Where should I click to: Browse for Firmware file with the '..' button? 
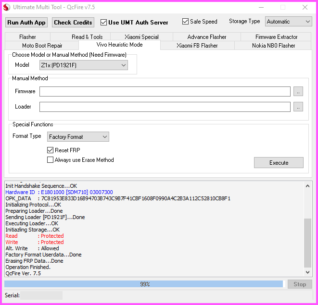(298, 92)
